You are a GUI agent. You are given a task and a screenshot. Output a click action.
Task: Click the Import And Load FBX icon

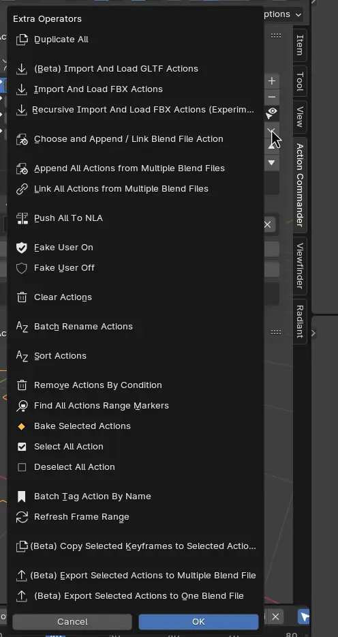coord(22,89)
